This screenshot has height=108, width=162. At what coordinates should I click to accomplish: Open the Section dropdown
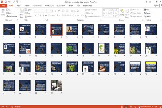point(29,17)
